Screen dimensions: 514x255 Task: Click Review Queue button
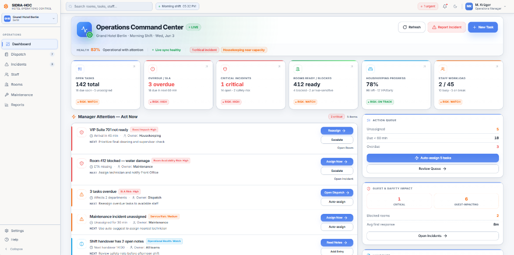(433, 169)
